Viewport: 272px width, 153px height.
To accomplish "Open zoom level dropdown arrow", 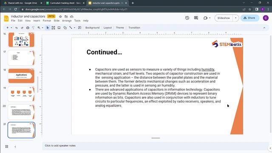I will 42,28.
